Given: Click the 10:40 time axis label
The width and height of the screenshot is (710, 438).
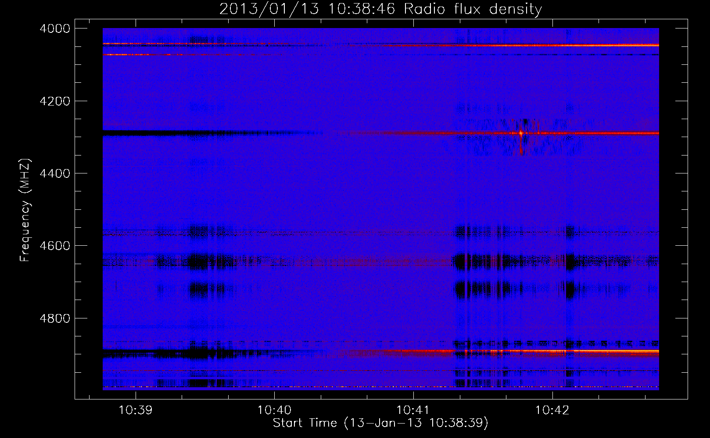Looking at the screenshot, I should click(x=274, y=410).
